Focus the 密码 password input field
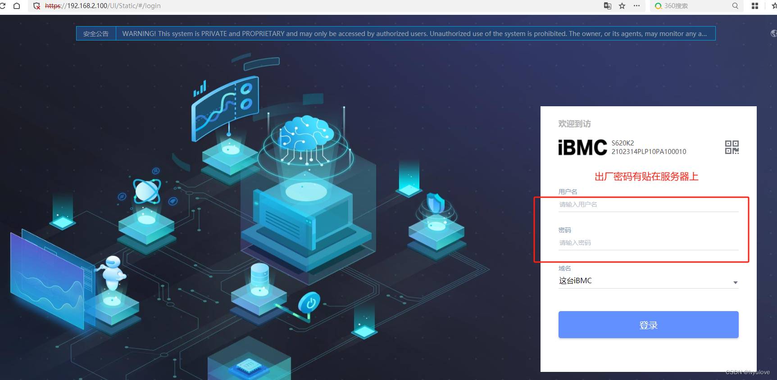Screen dimensions: 777x380 [648, 243]
